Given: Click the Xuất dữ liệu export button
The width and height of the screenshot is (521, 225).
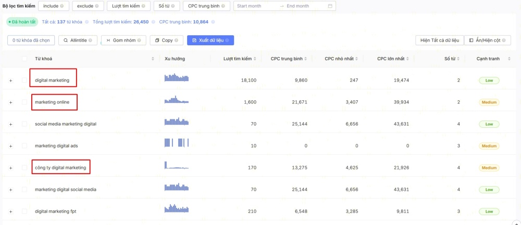Looking at the screenshot, I should [x=210, y=40].
